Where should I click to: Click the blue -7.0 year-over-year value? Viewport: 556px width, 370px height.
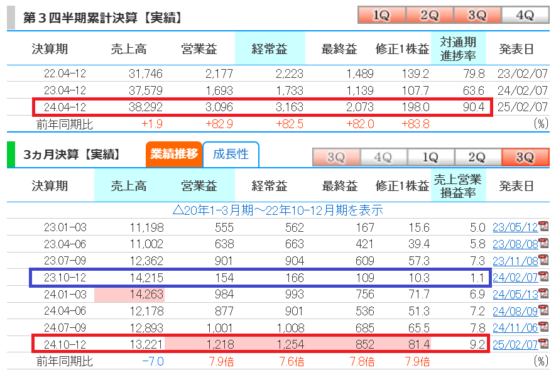coord(153,361)
